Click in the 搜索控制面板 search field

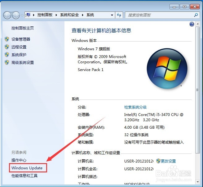tap(160, 15)
